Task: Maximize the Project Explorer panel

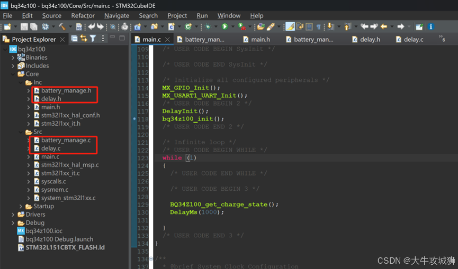Action: (122, 38)
